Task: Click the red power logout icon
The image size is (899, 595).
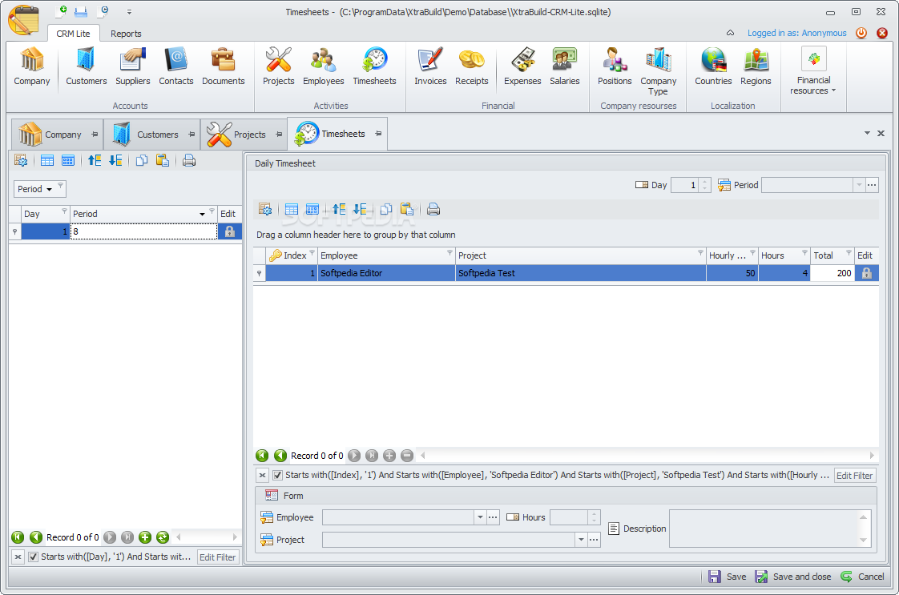Action: click(861, 33)
